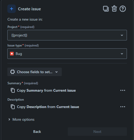The width and height of the screenshot is (134, 140).
Task: Click the copy icon beside Copy Description
Action: tap(13, 107)
